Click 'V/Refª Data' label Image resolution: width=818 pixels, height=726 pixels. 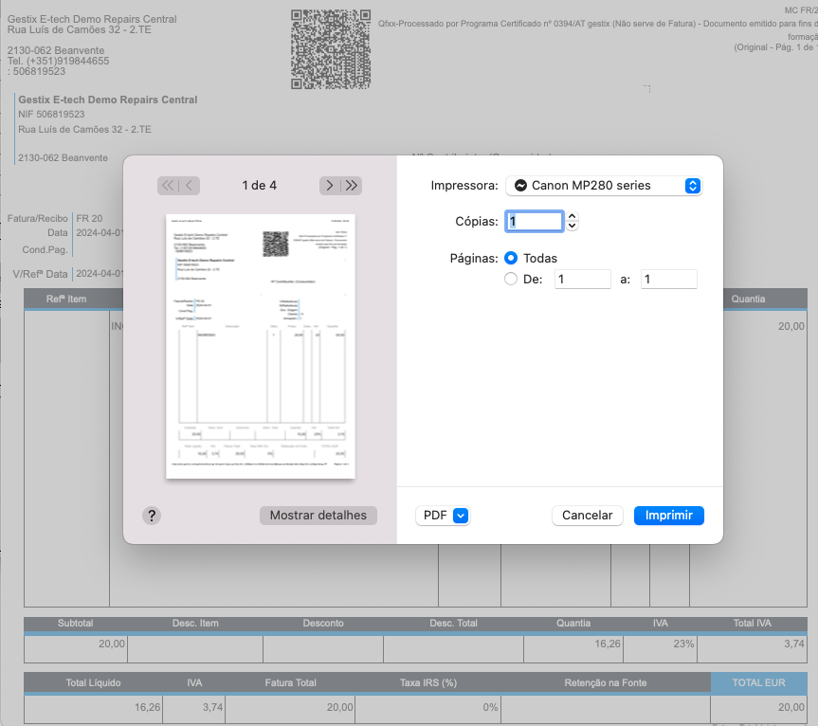point(40,274)
